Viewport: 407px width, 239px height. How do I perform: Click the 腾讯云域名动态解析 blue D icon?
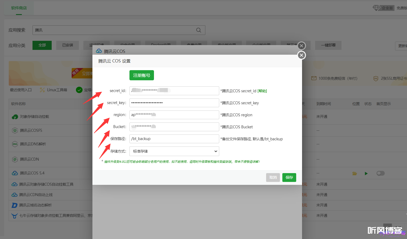click(14, 205)
